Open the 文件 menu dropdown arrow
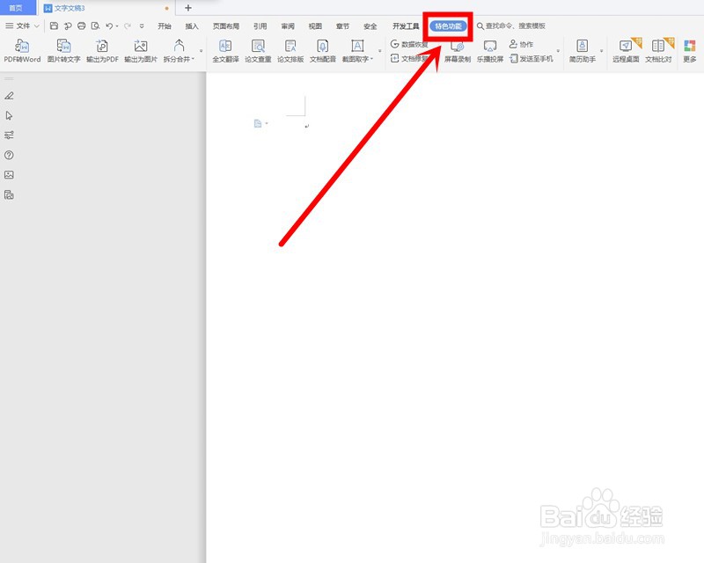Image resolution: width=704 pixels, height=563 pixels. pyautogui.click(x=37, y=26)
